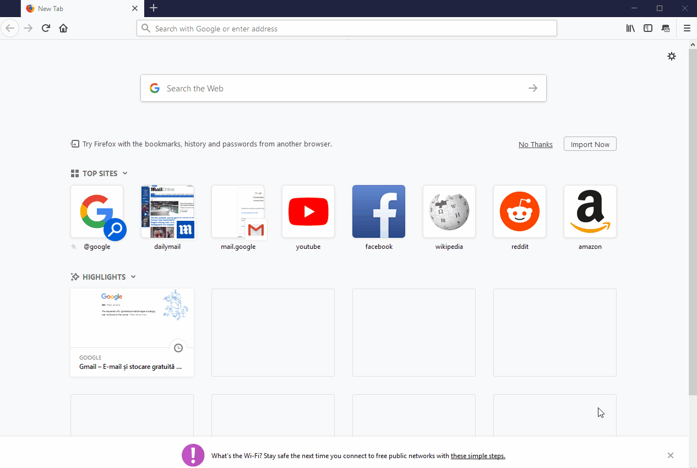Open the Firefox hamburger menu

click(687, 28)
